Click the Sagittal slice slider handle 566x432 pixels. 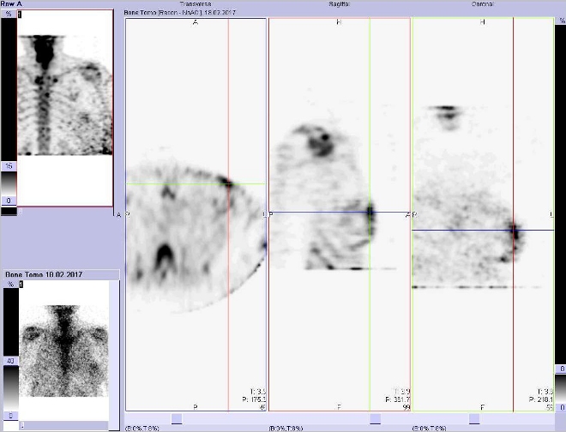click(374, 419)
